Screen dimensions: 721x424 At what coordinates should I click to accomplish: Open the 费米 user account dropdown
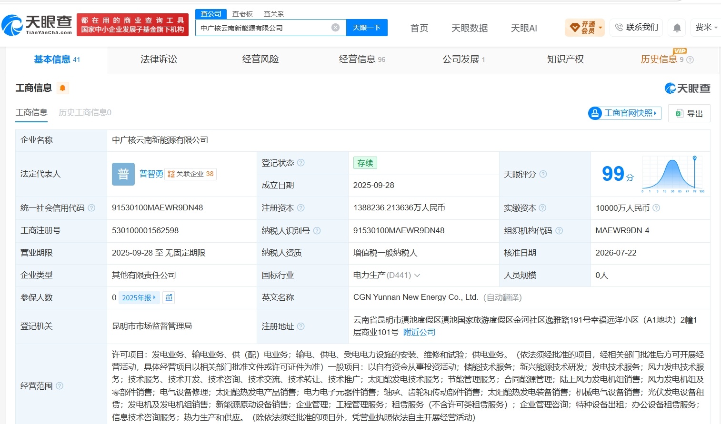coord(706,28)
